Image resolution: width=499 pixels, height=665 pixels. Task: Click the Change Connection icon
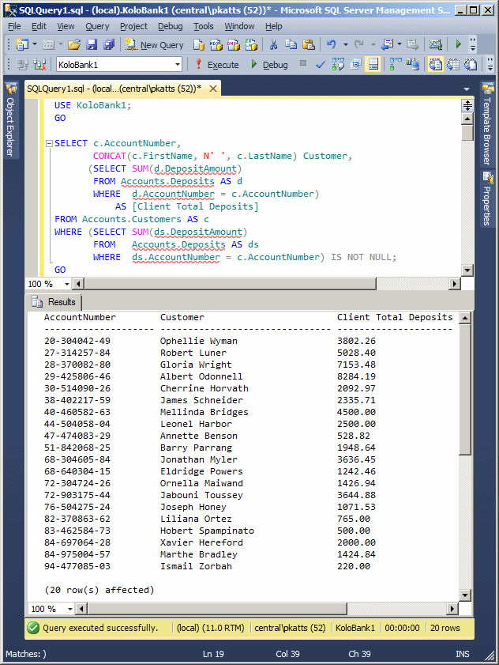point(39,65)
